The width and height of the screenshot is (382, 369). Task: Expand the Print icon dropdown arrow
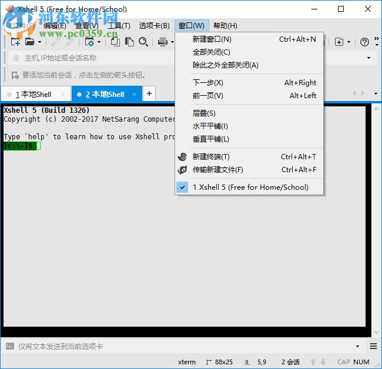pyautogui.click(x=172, y=42)
